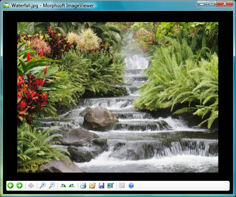Zoom out with the magnifier minus icon

[52, 186]
